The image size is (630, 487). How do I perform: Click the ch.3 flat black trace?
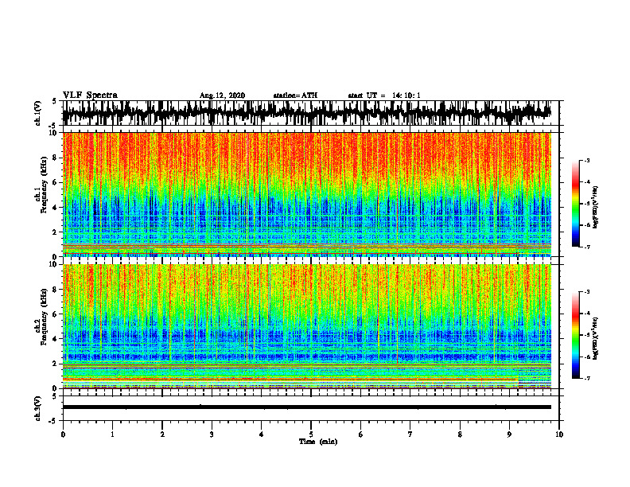coord(306,407)
